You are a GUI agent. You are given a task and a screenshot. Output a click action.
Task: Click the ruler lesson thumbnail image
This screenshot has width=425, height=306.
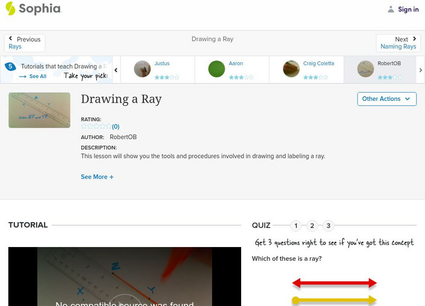39,110
